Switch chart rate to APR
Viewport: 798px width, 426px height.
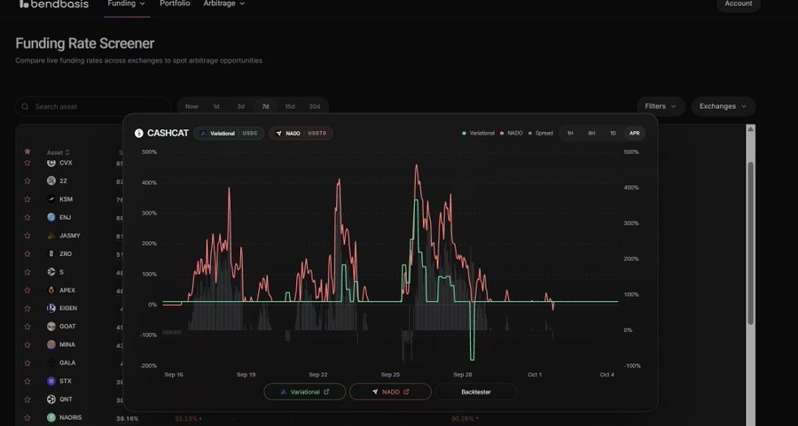tap(635, 133)
